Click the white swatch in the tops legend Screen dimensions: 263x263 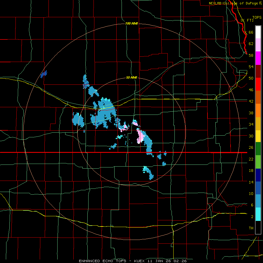tap(258, 32)
